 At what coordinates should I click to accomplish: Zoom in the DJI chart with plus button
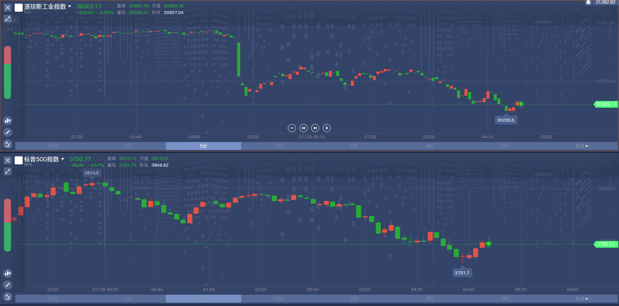pyautogui.click(x=327, y=128)
